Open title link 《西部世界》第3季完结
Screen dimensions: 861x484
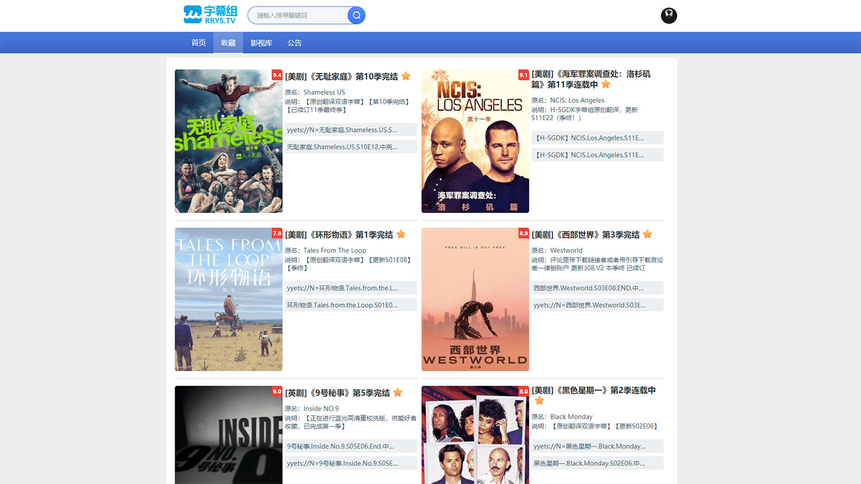pos(585,235)
